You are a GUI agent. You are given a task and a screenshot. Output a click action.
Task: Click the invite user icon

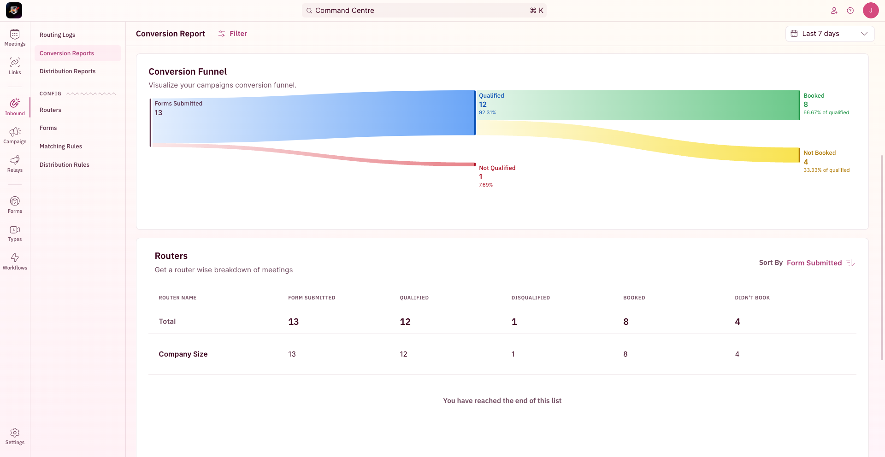coord(834,11)
